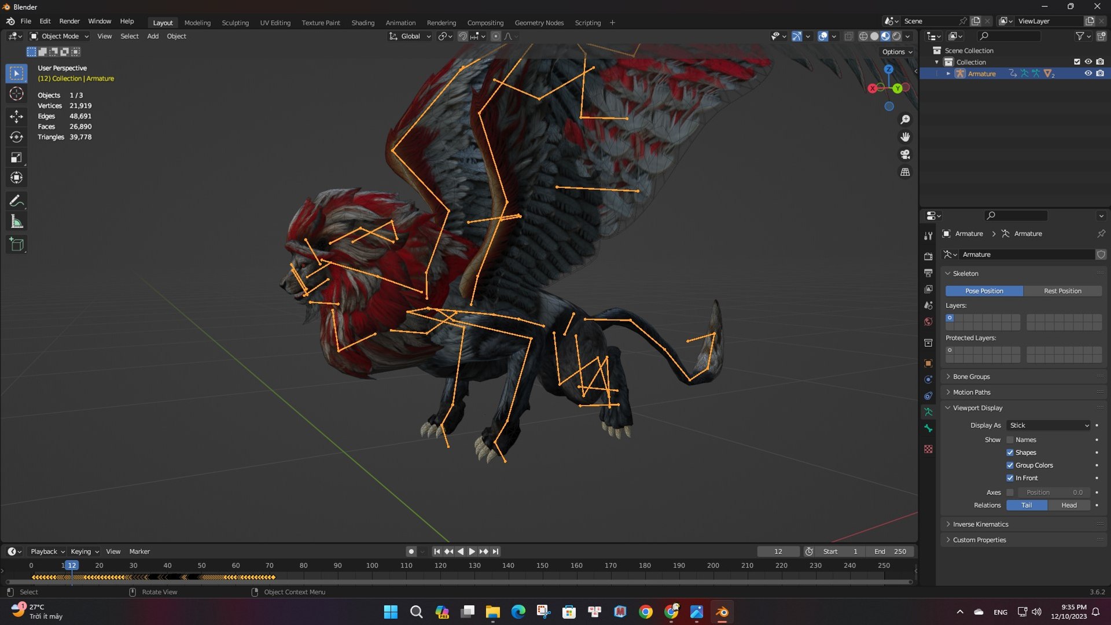The height and width of the screenshot is (625, 1111).
Task: Select the Scale tool
Action: click(16, 157)
